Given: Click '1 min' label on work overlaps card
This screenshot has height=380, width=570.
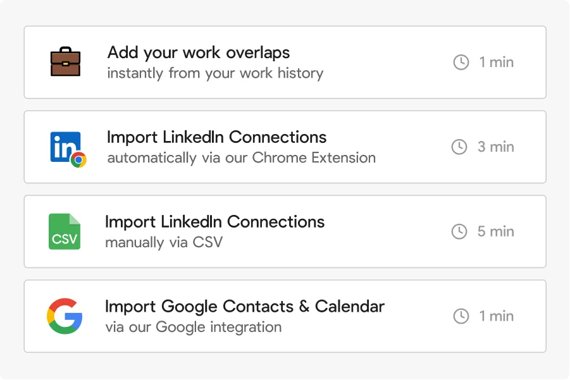Looking at the screenshot, I should 497,62.
